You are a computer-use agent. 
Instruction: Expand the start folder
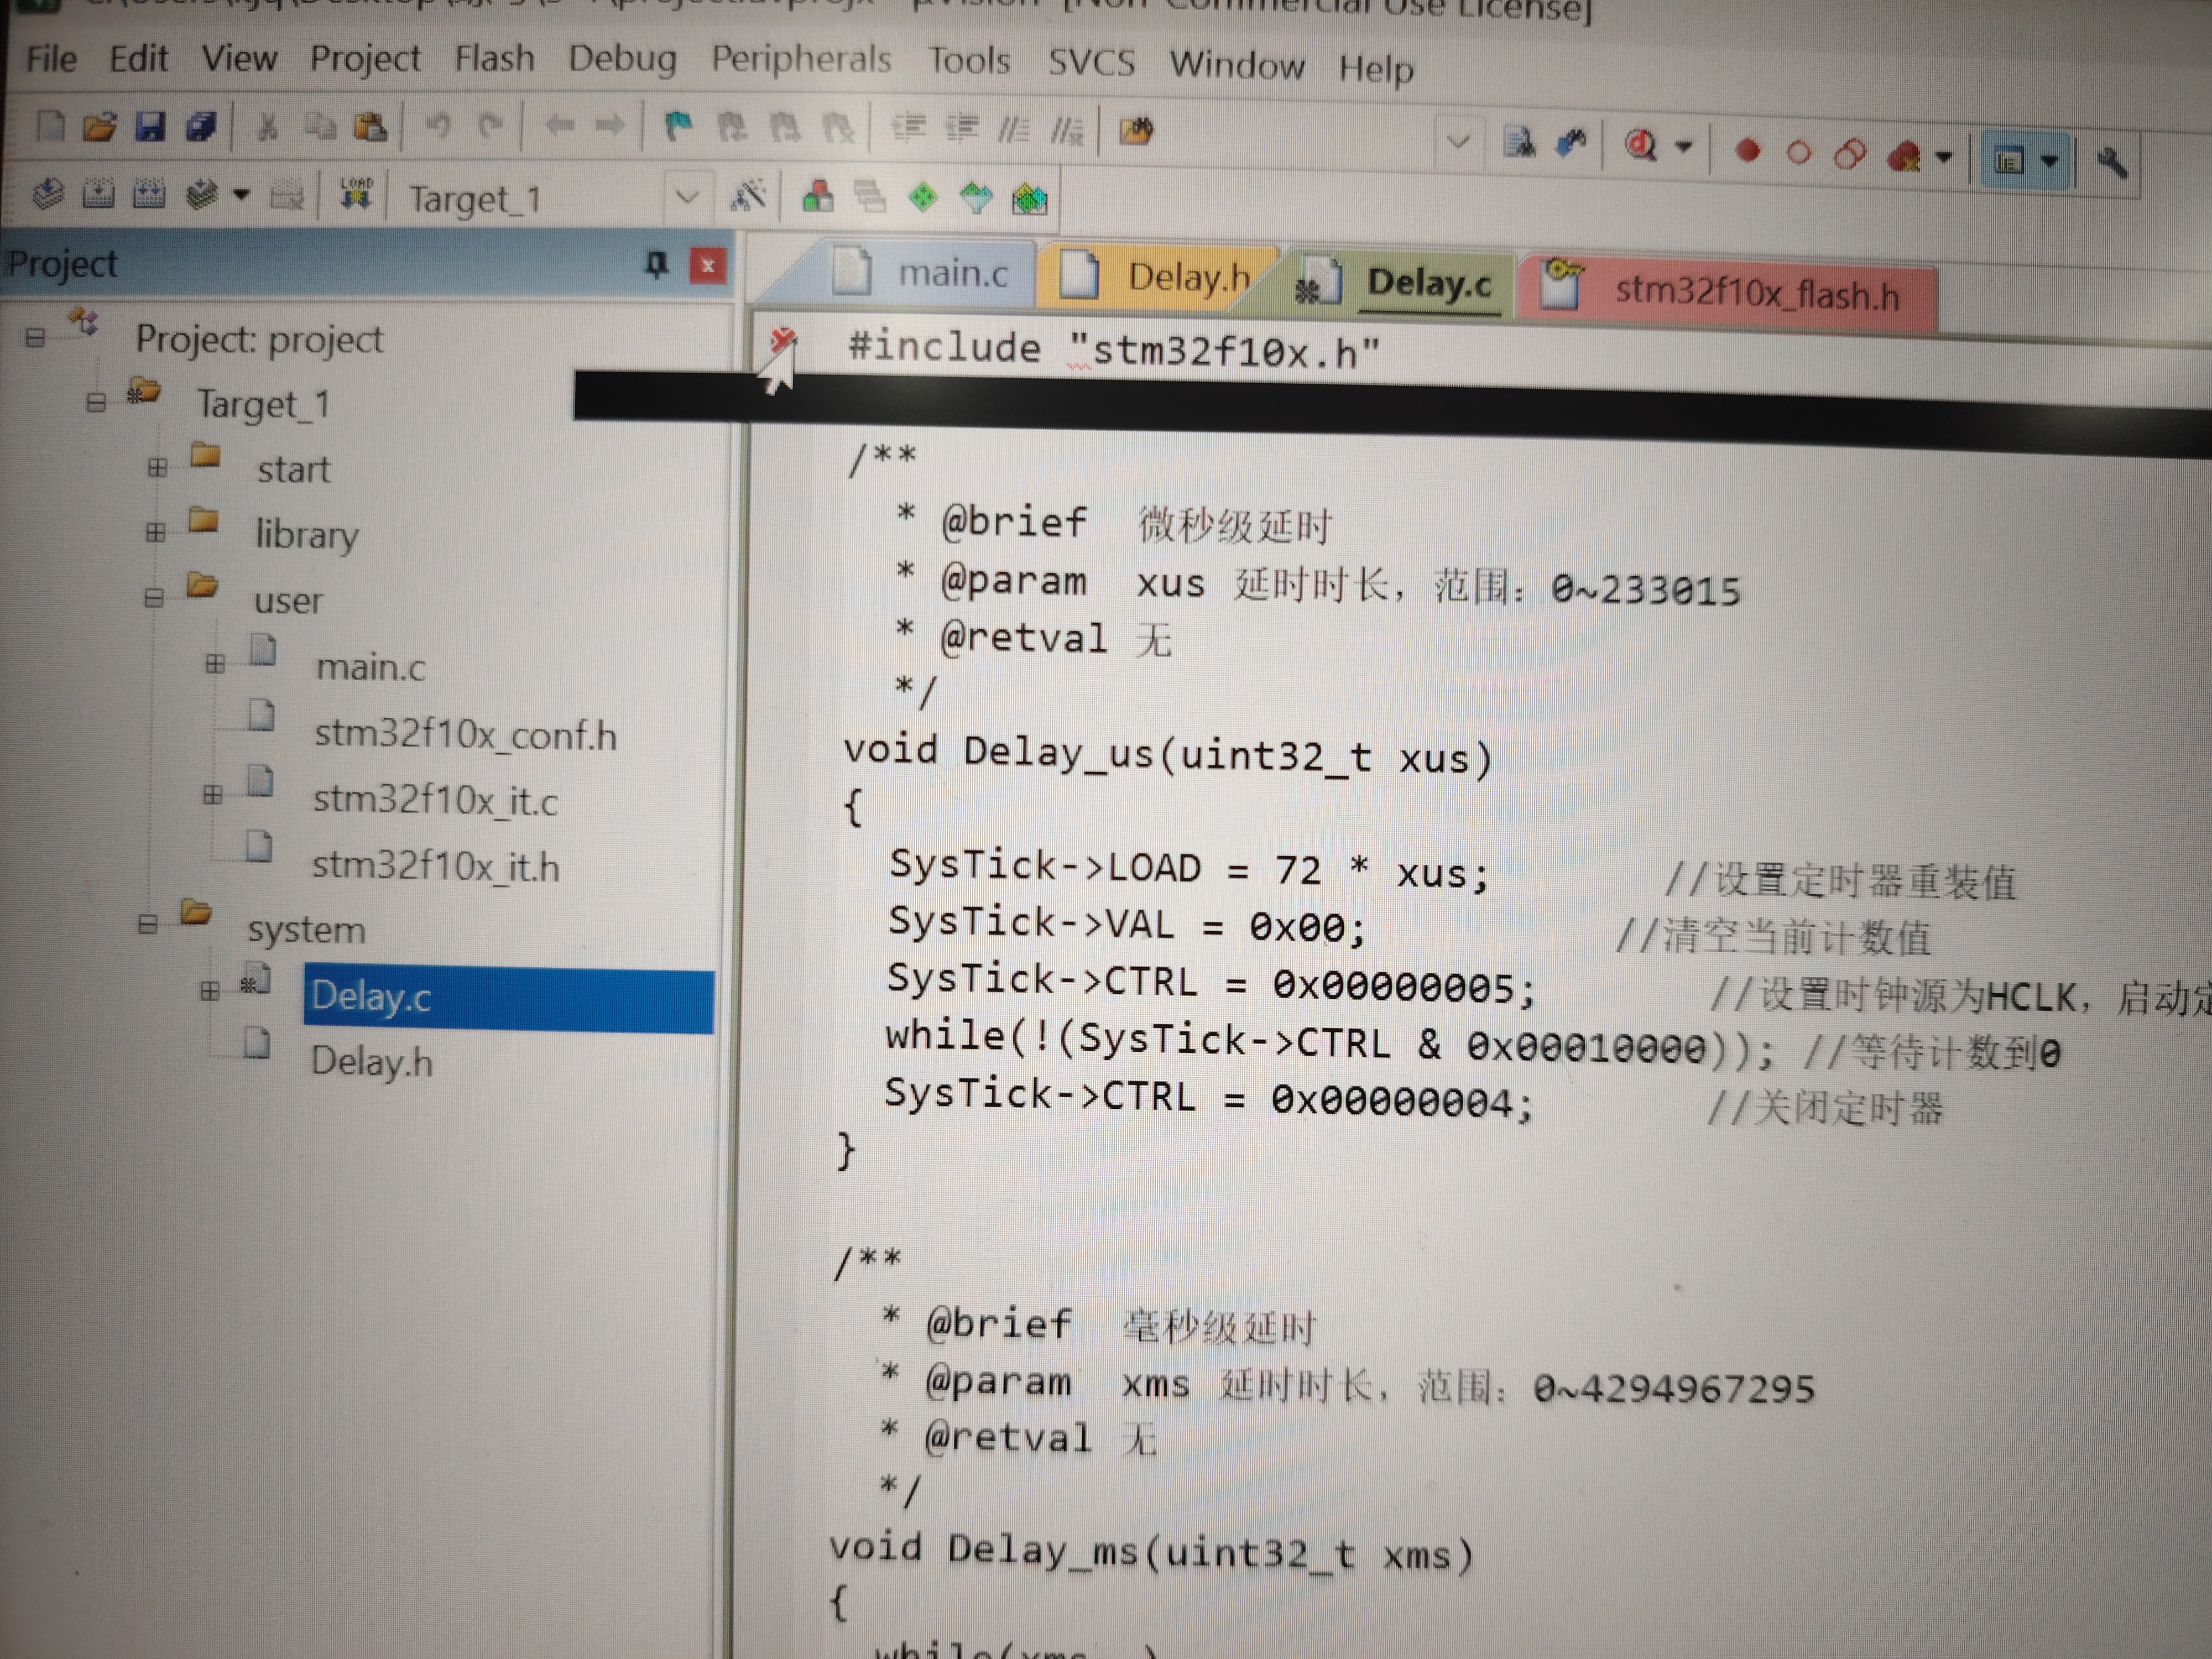coord(157,467)
